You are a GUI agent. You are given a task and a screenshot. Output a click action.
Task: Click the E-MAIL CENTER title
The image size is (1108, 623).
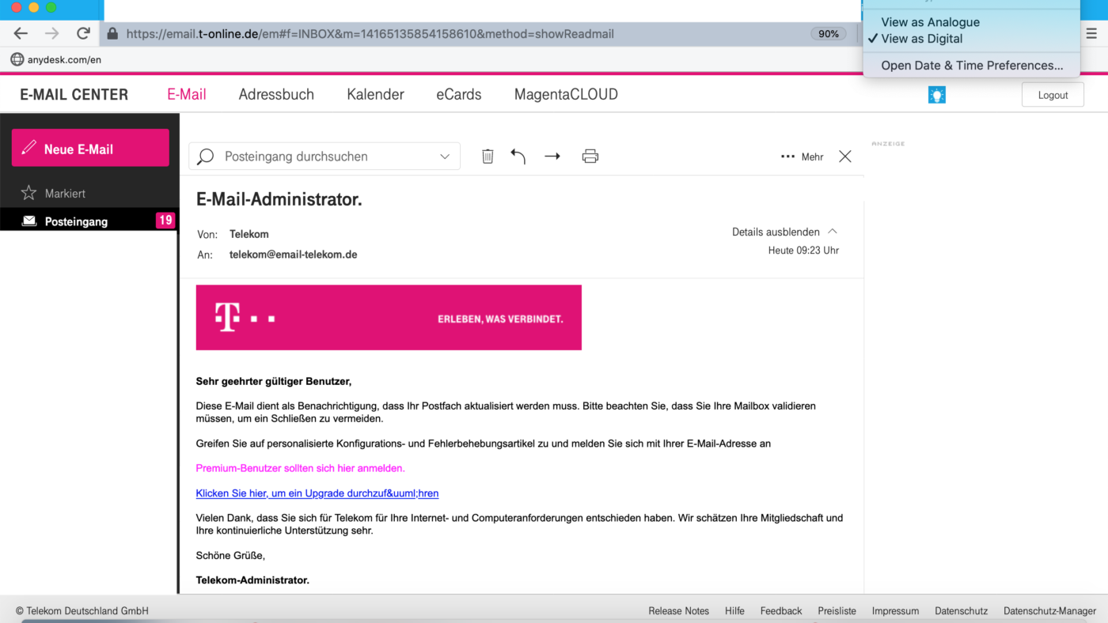click(74, 94)
